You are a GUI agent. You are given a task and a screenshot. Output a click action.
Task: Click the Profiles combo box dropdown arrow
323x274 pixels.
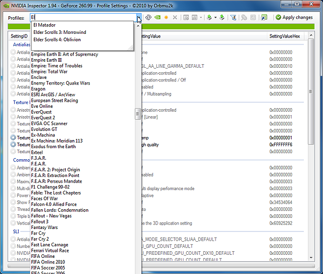pyautogui.click(x=139, y=18)
